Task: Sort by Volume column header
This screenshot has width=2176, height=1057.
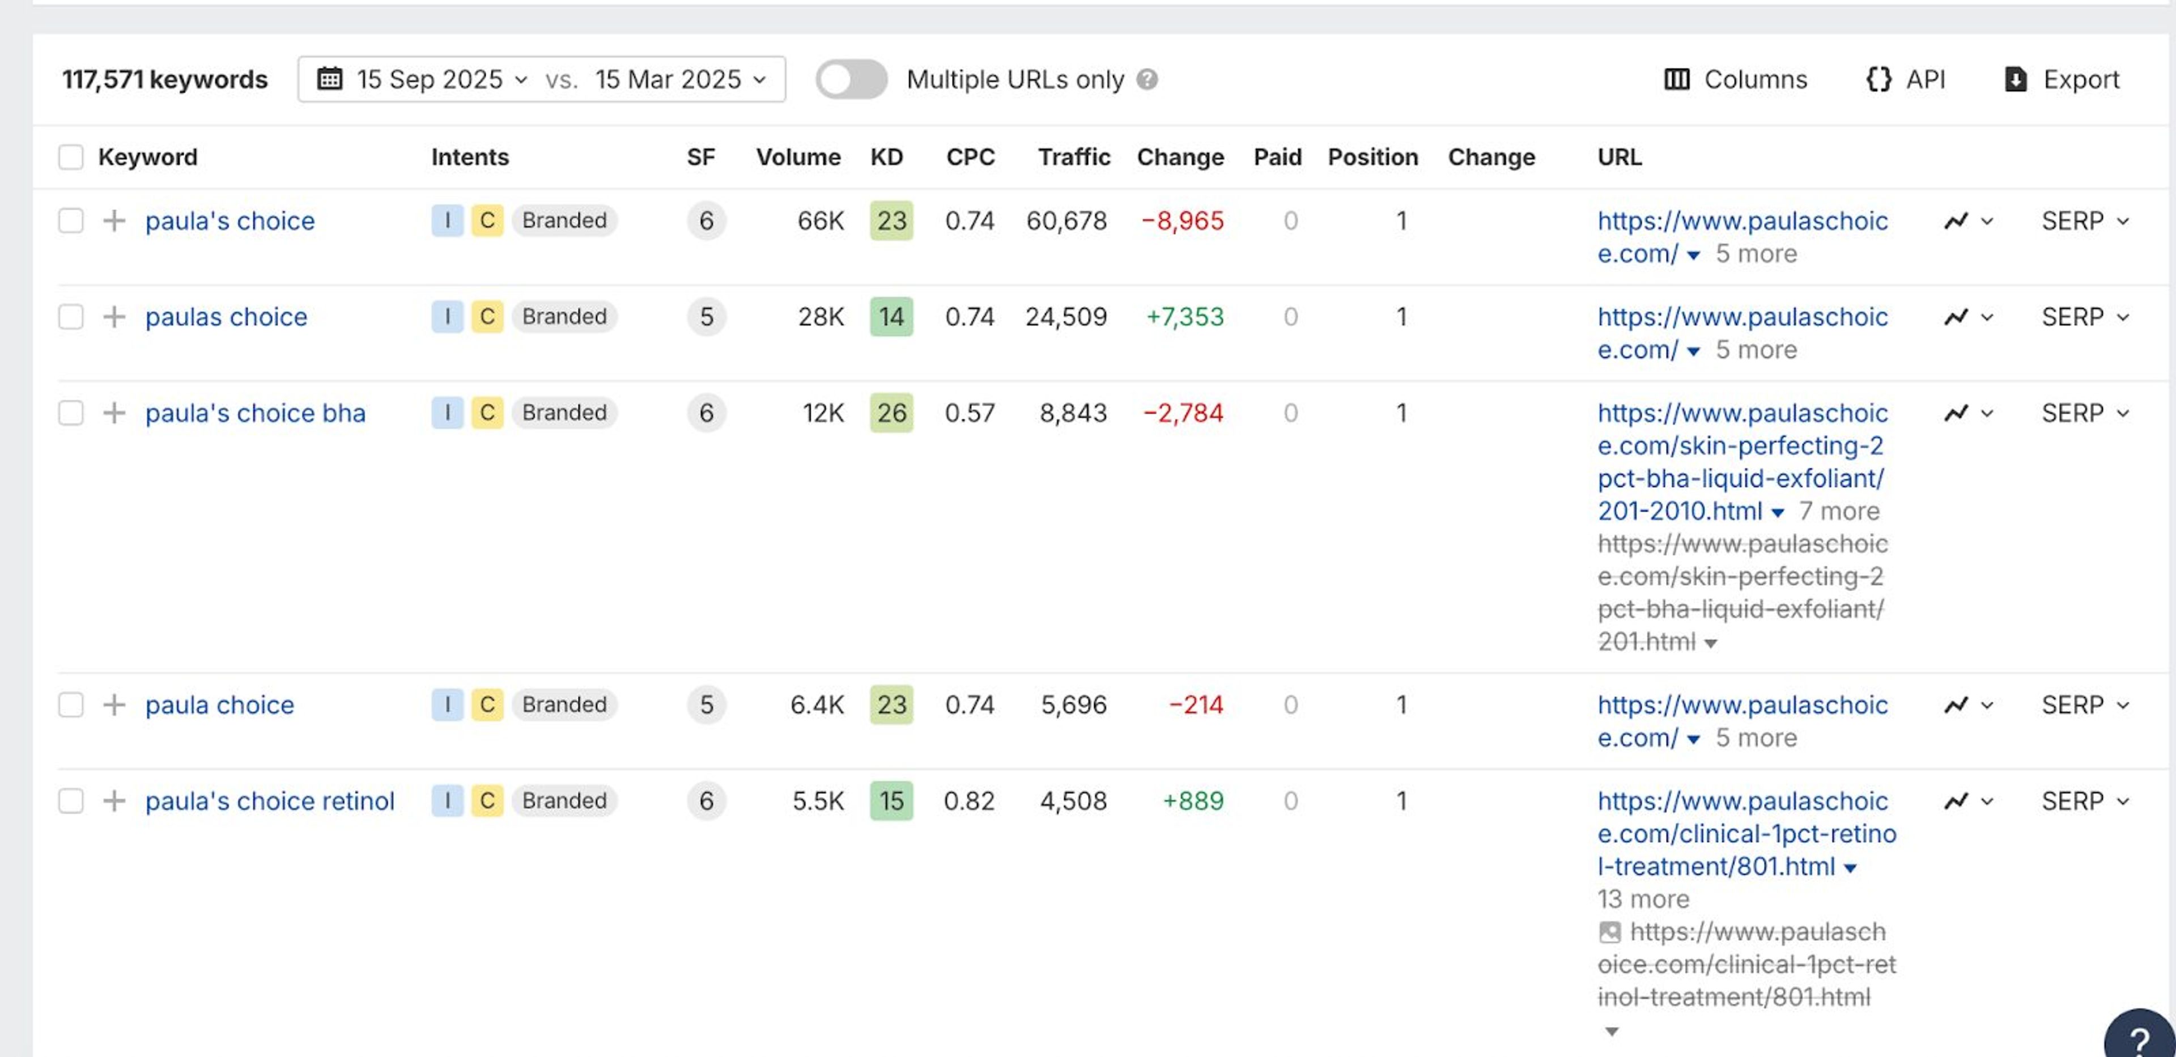Action: [798, 157]
